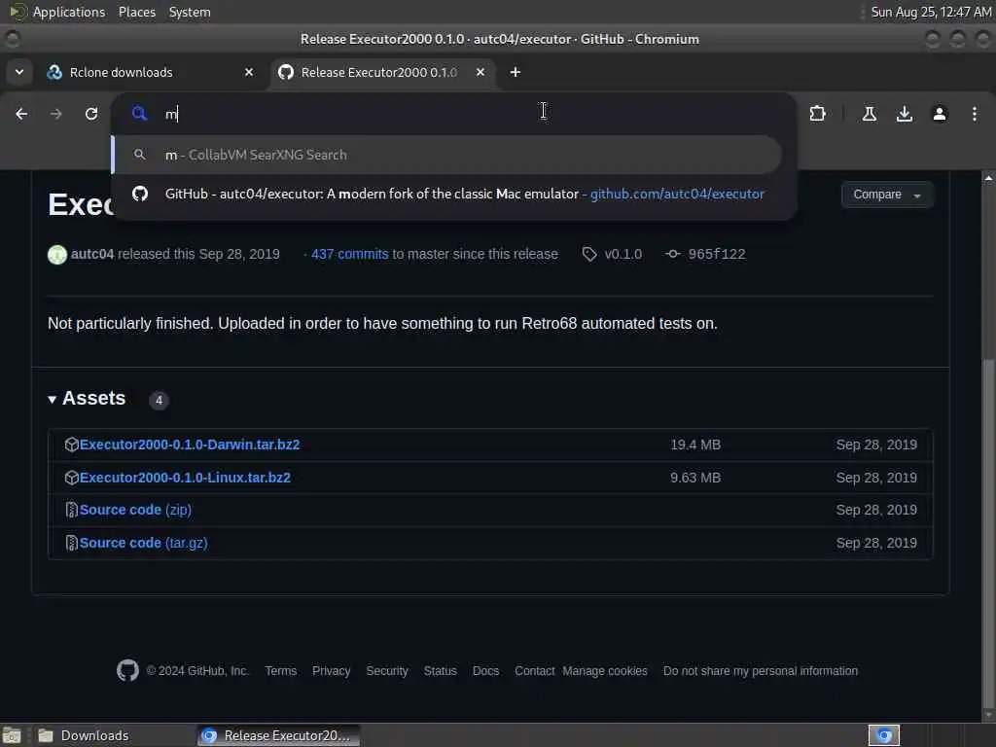The height and width of the screenshot is (747, 996).
Task: Select the Release Executor20... taskbar entry
Action: pos(278,735)
